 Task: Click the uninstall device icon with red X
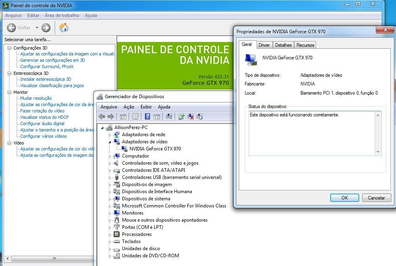point(190,116)
